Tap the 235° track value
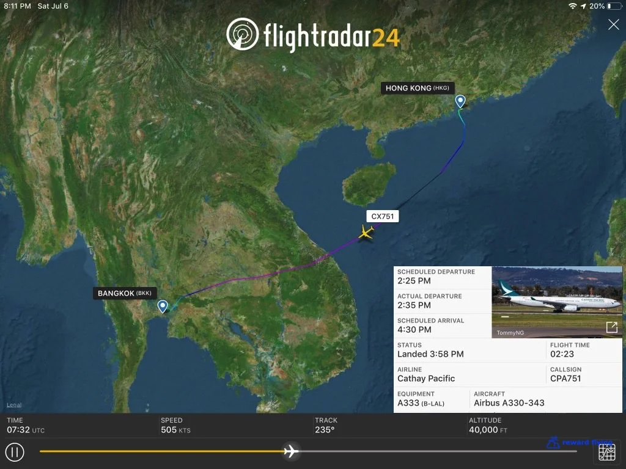 click(325, 429)
